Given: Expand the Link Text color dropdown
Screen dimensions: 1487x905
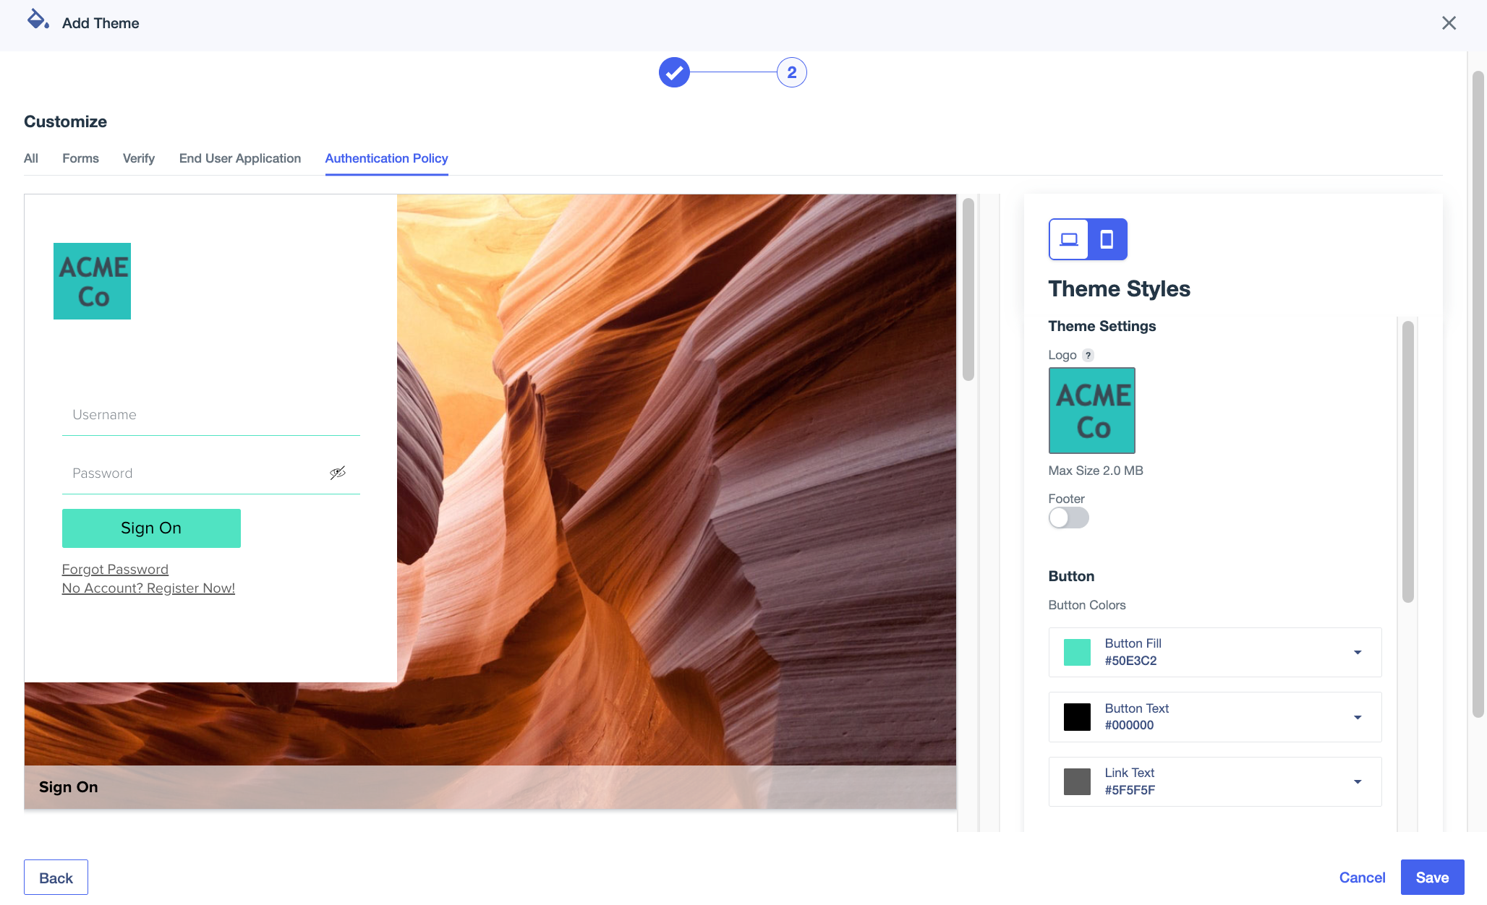Looking at the screenshot, I should [1358, 781].
